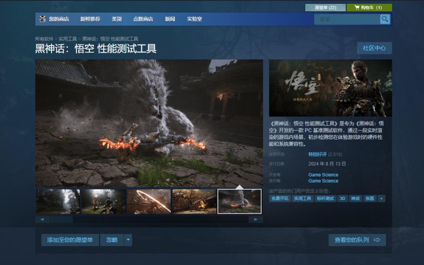
Task: Select the misty forest screenshot thumbnail
Action: (58, 202)
